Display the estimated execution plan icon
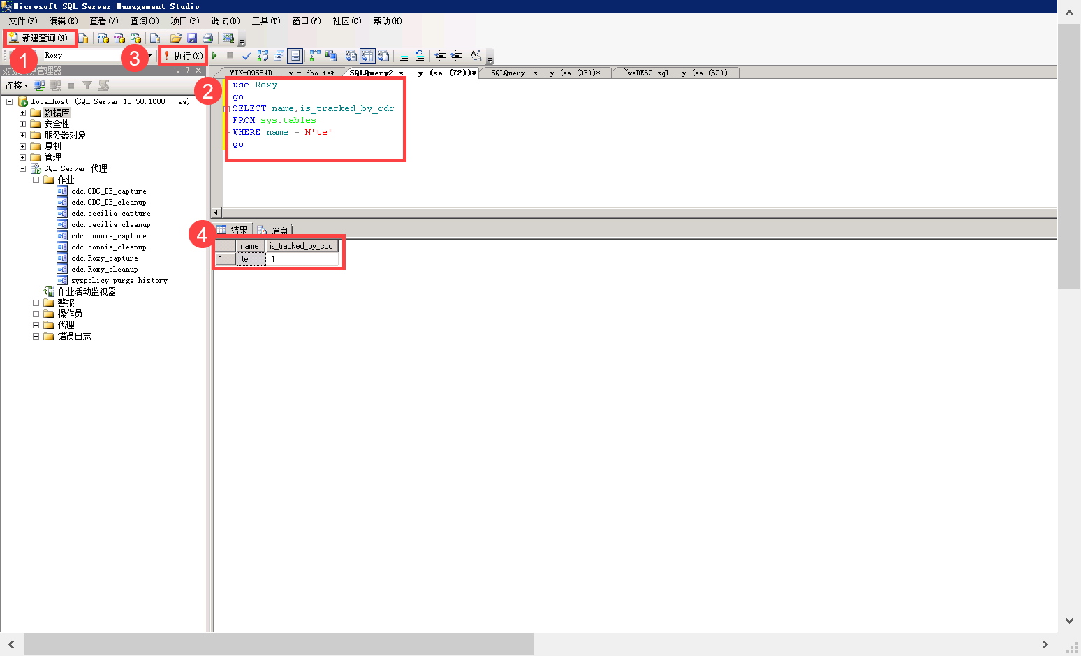The height and width of the screenshot is (656, 1081). (263, 56)
